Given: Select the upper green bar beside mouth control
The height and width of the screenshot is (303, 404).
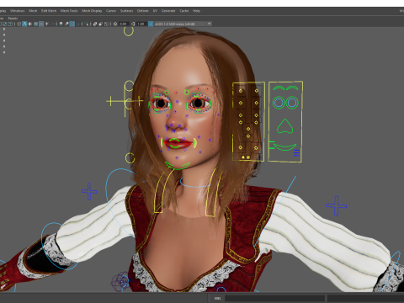Looking at the screenshot, I should [271, 142].
